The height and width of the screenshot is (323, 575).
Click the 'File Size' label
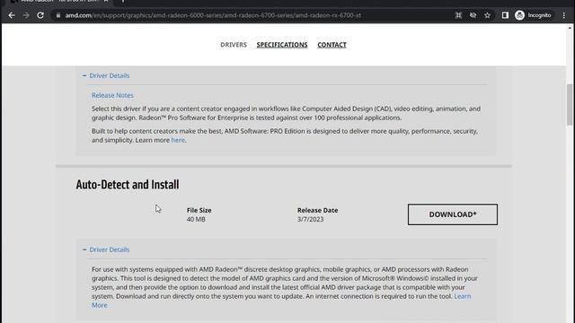point(199,210)
